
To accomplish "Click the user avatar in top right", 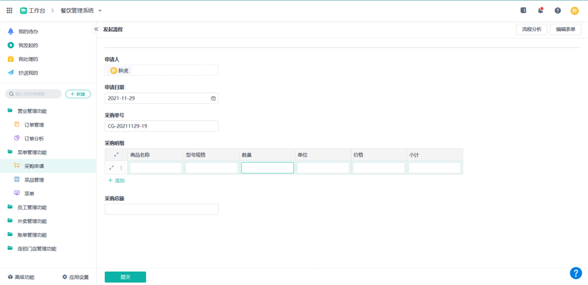I will (x=574, y=11).
